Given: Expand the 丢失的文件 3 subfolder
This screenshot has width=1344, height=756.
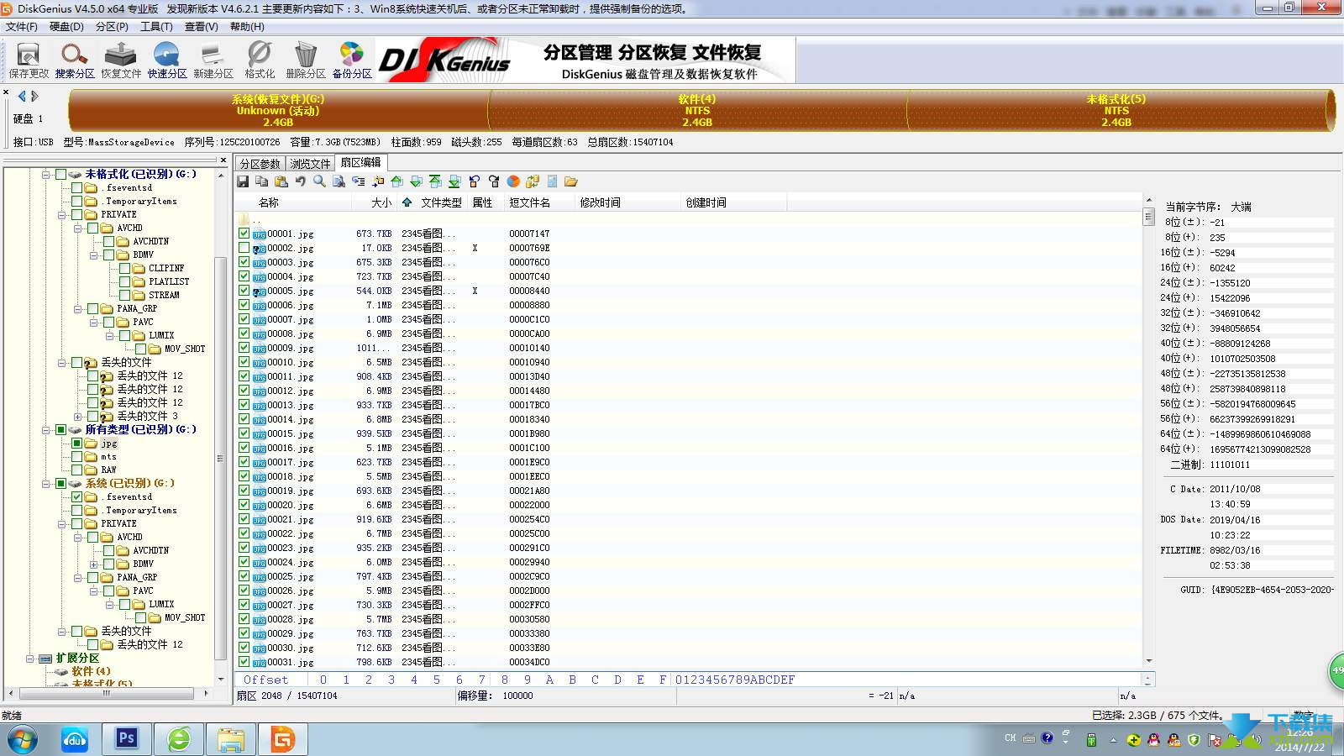Looking at the screenshot, I should point(78,416).
